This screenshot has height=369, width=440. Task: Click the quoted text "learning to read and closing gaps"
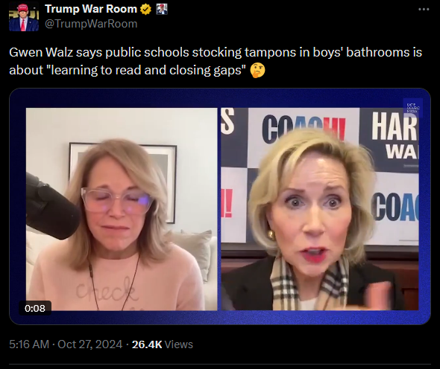[x=146, y=70]
